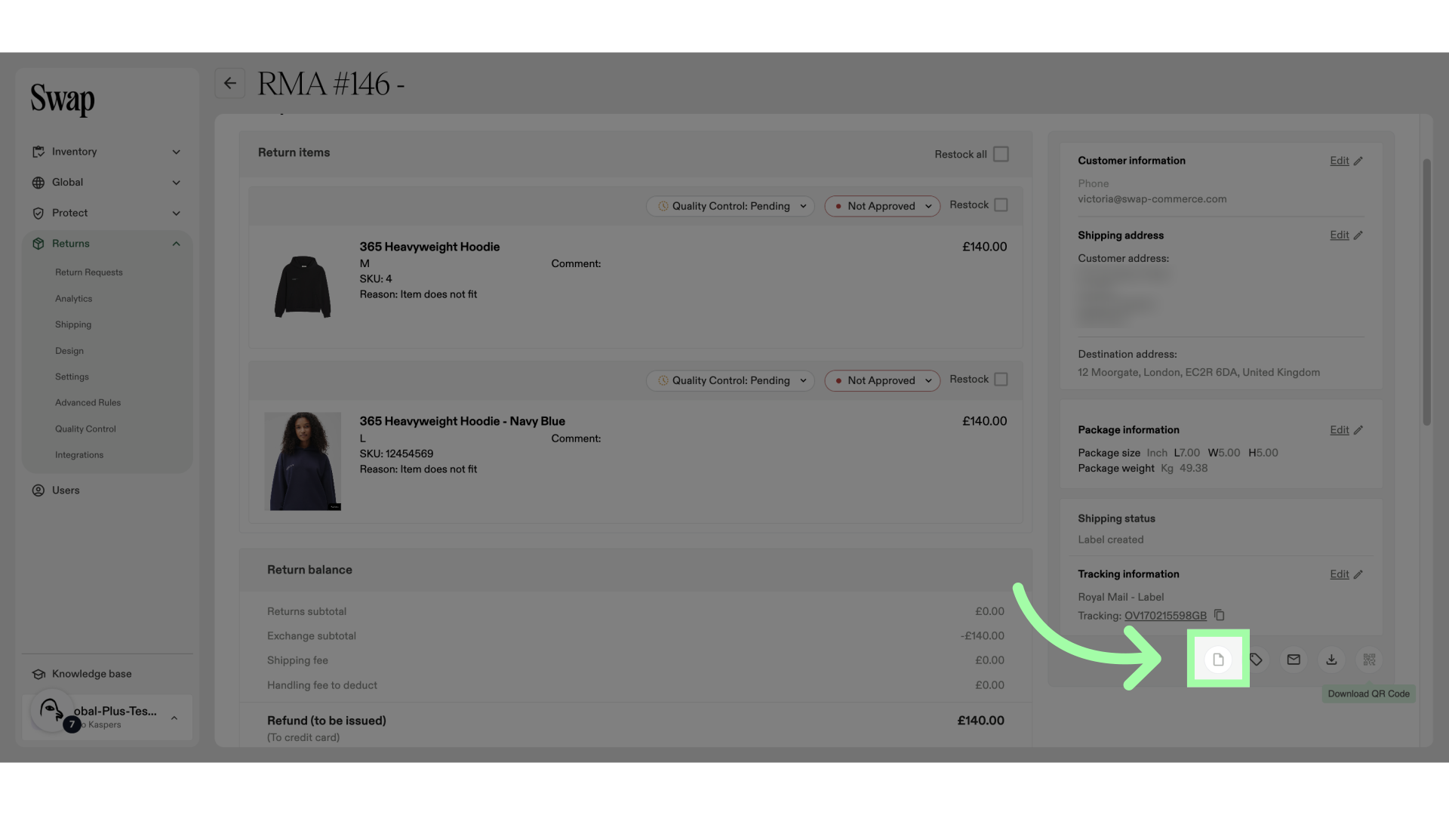Click the back arrow next to RMA #146
Image resolution: width=1449 pixels, height=815 pixels.
[230, 83]
